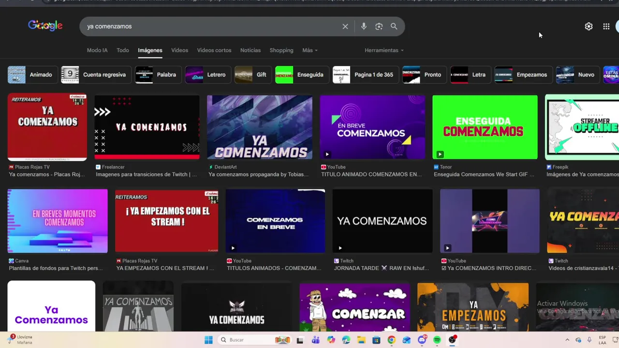Open the Twitch black 'YA COMENZAMOS' thumbnail
619x348 pixels.
tap(383, 221)
